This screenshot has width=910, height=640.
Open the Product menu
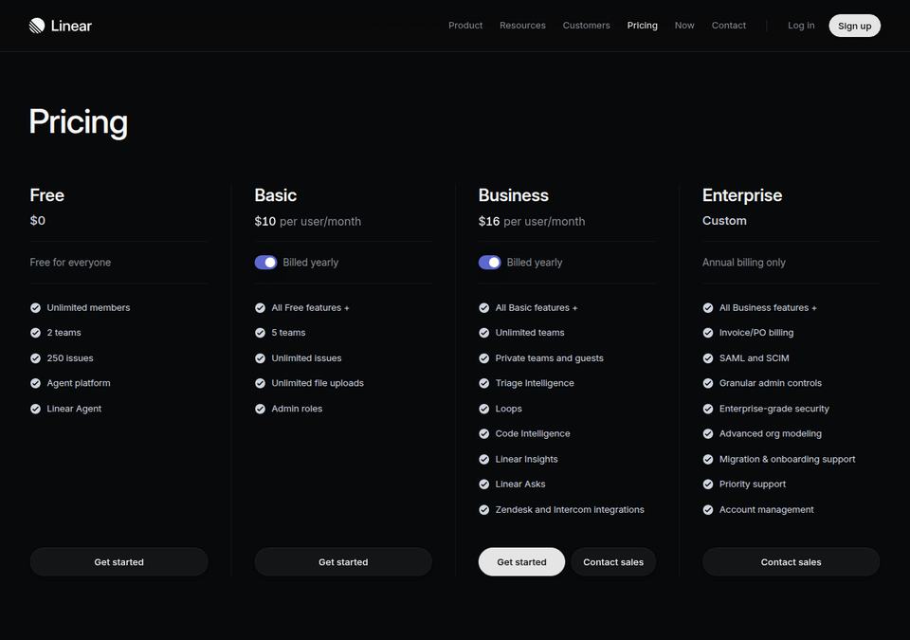click(465, 26)
